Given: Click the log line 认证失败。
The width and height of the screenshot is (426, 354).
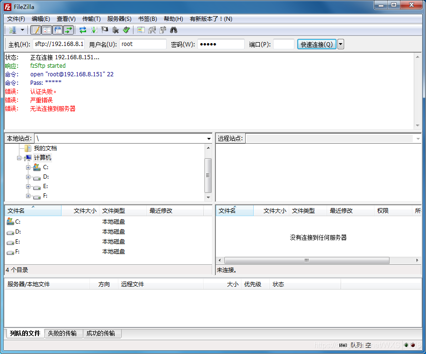Looking at the screenshot, I should (44, 91).
